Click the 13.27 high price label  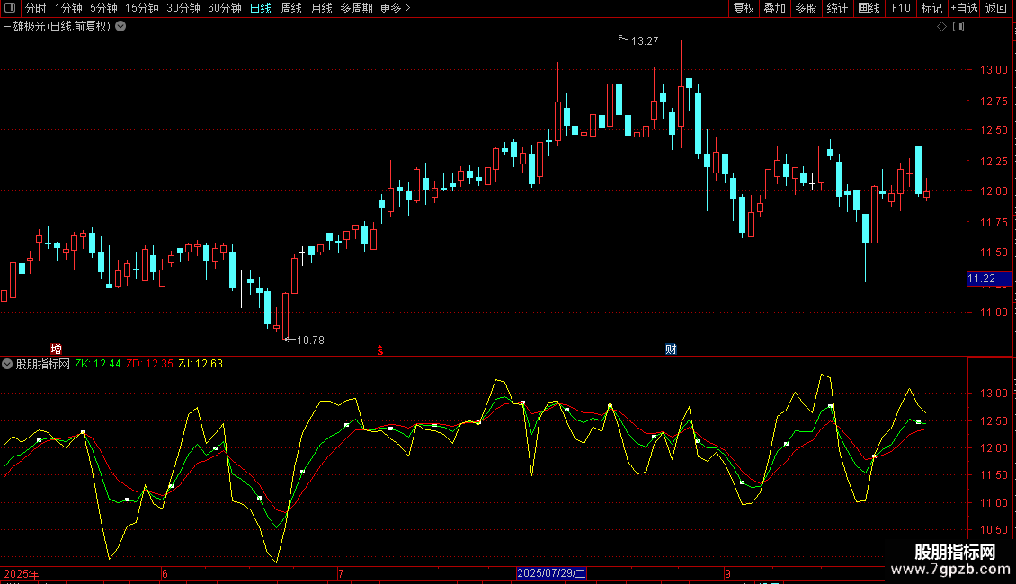pyautogui.click(x=644, y=41)
